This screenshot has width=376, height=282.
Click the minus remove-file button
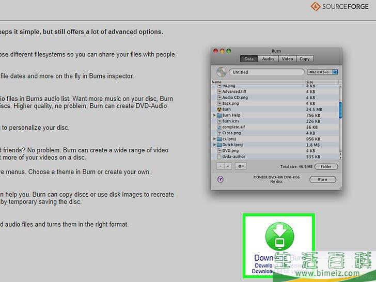click(221, 166)
